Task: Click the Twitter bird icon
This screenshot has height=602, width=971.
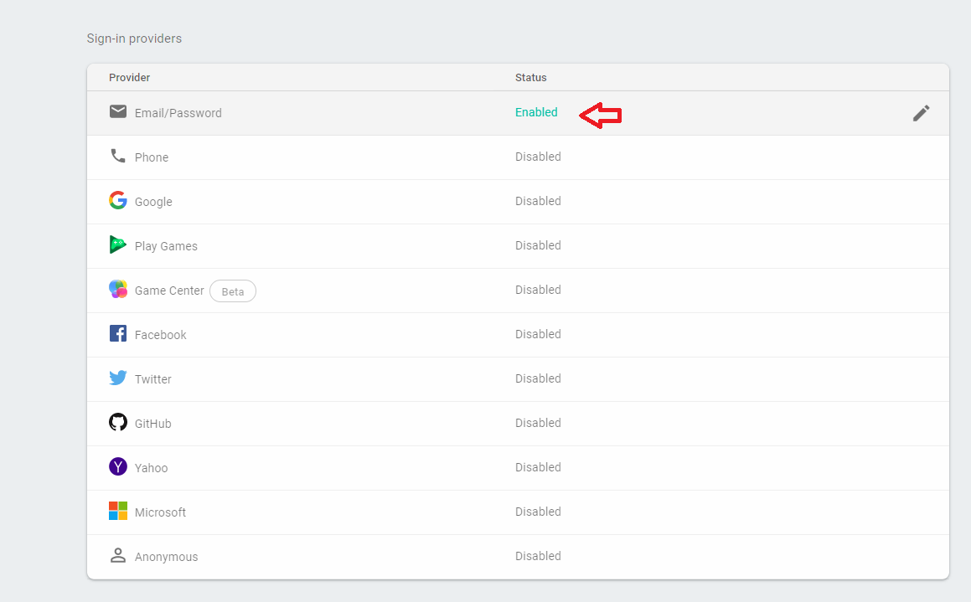Action: coord(118,378)
